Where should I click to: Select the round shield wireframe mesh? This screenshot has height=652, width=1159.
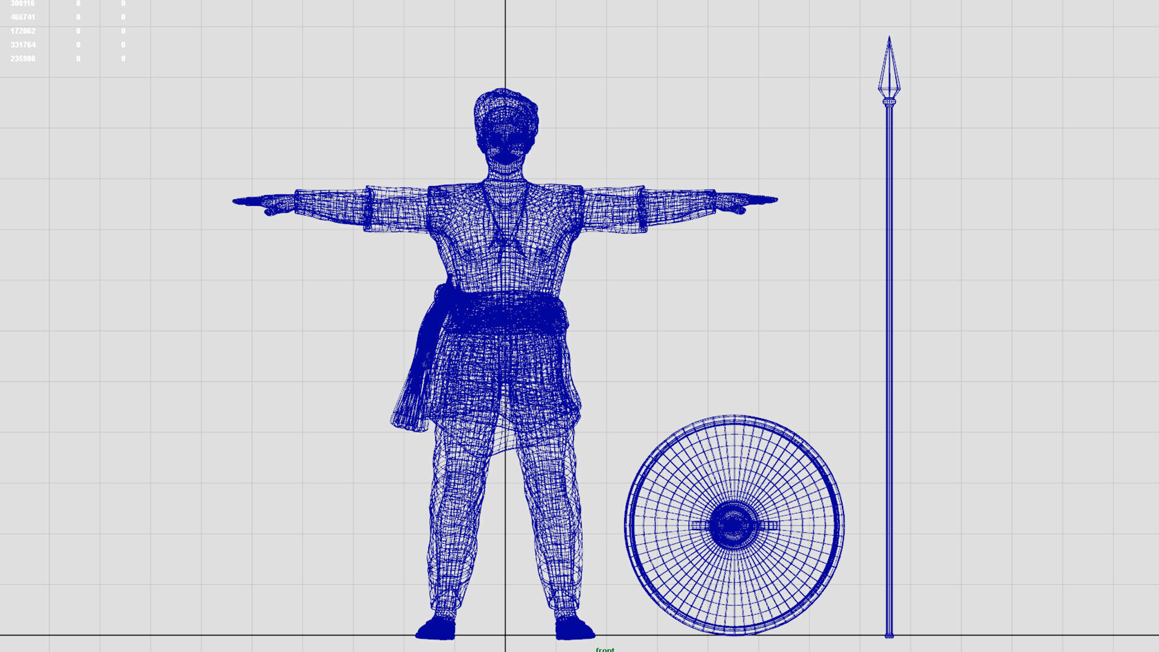point(734,525)
